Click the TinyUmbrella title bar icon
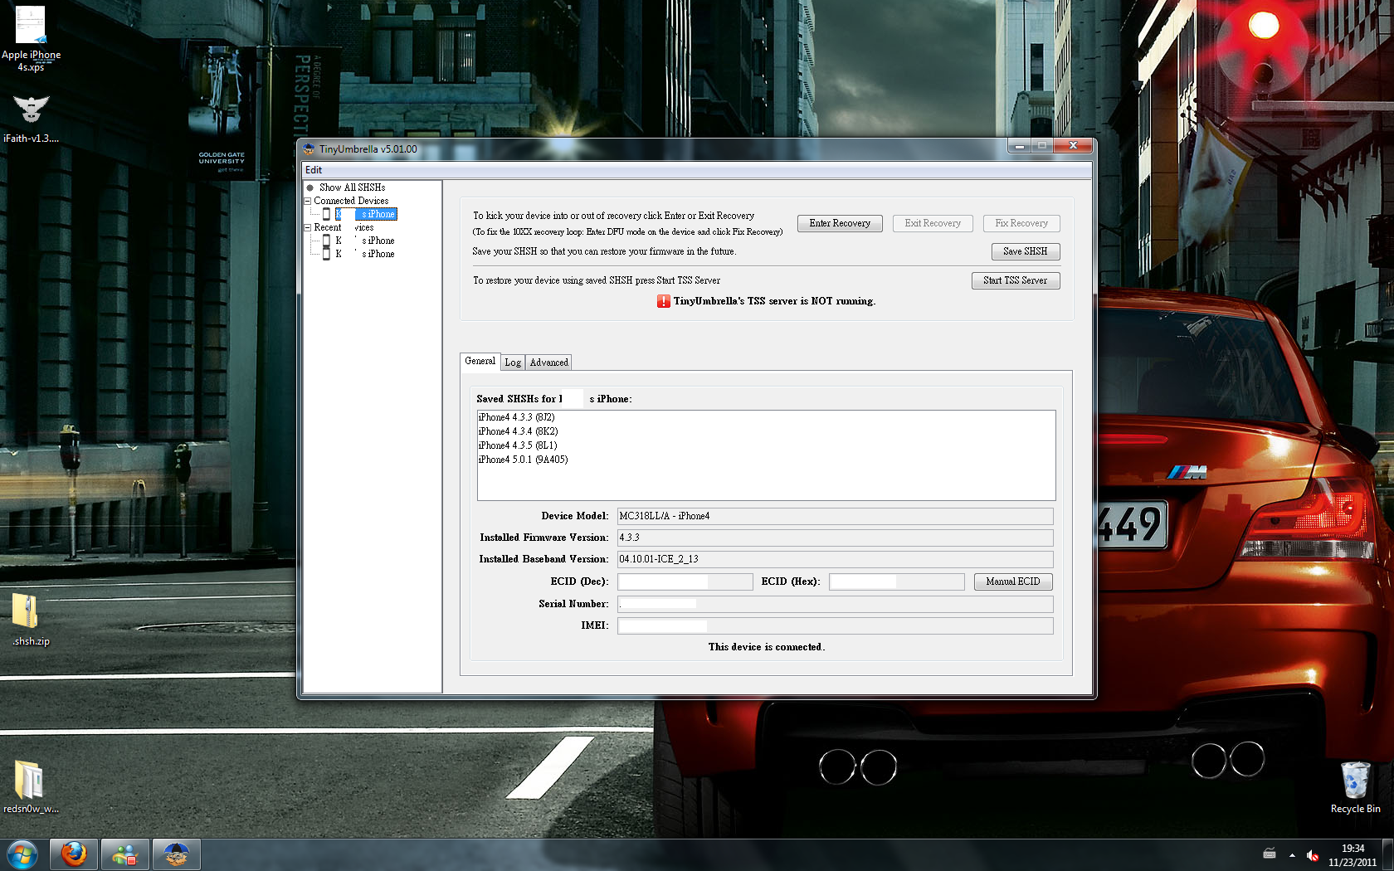Screen dimensions: 1394x871 click(310, 149)
